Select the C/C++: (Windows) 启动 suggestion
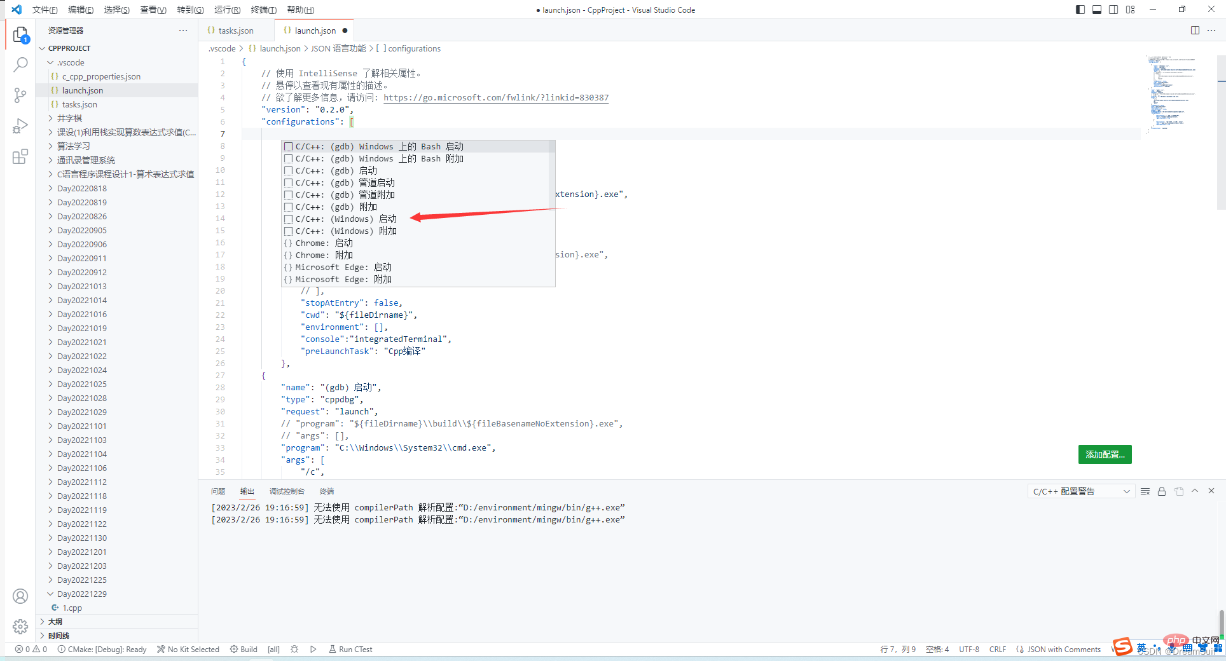 [x=346, y=219]
